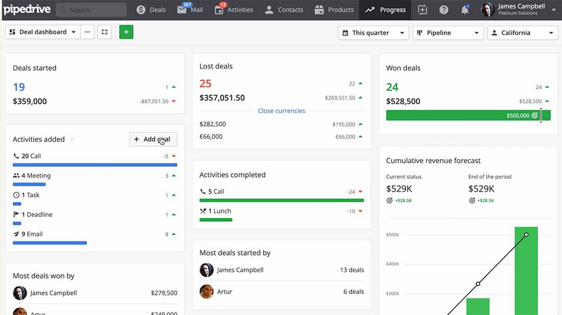Switch to the Activities tab
Image resolution: width=562 pixels, height=315 pixels.
(234, 10)
